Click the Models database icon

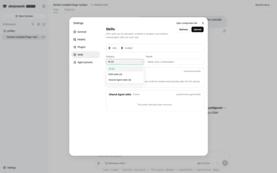coord(75,39)
